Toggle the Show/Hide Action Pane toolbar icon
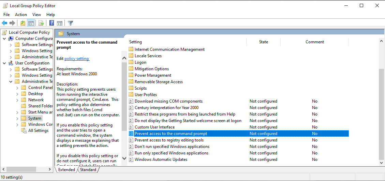This screenshot has height=181, width=385. pos(60,23)
